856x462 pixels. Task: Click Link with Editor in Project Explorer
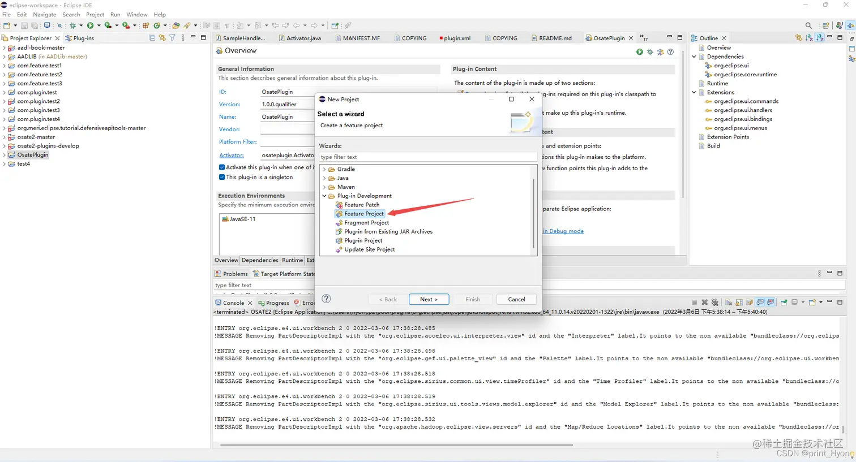pos(162,38)
